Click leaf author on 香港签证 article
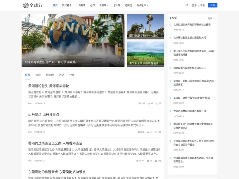This screenshot has width=239, height=179. [30, 161]
